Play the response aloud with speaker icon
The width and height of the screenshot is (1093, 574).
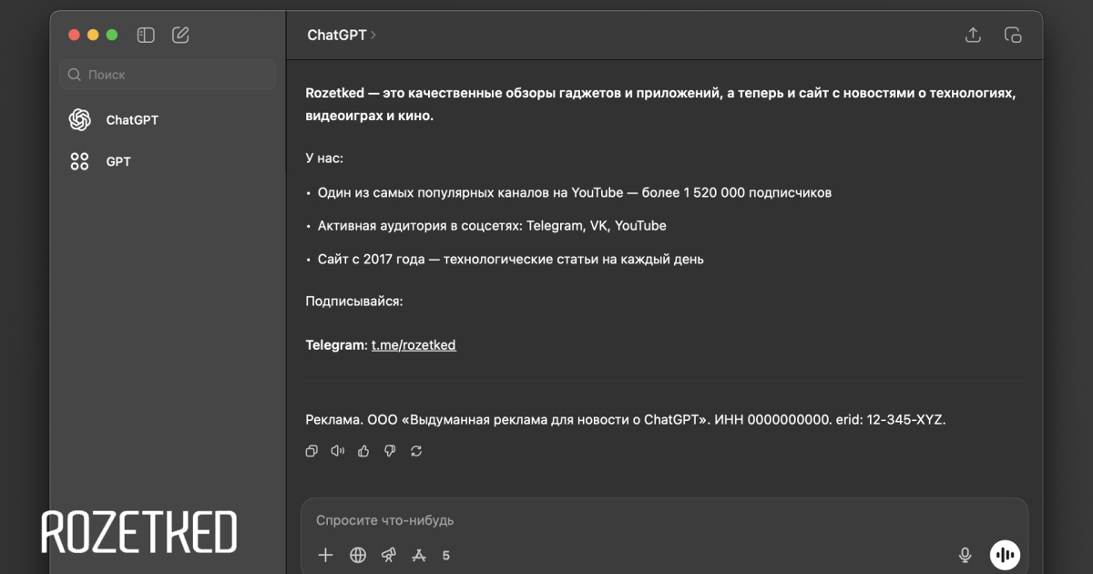pyautogui.click(x=338, y=451)
